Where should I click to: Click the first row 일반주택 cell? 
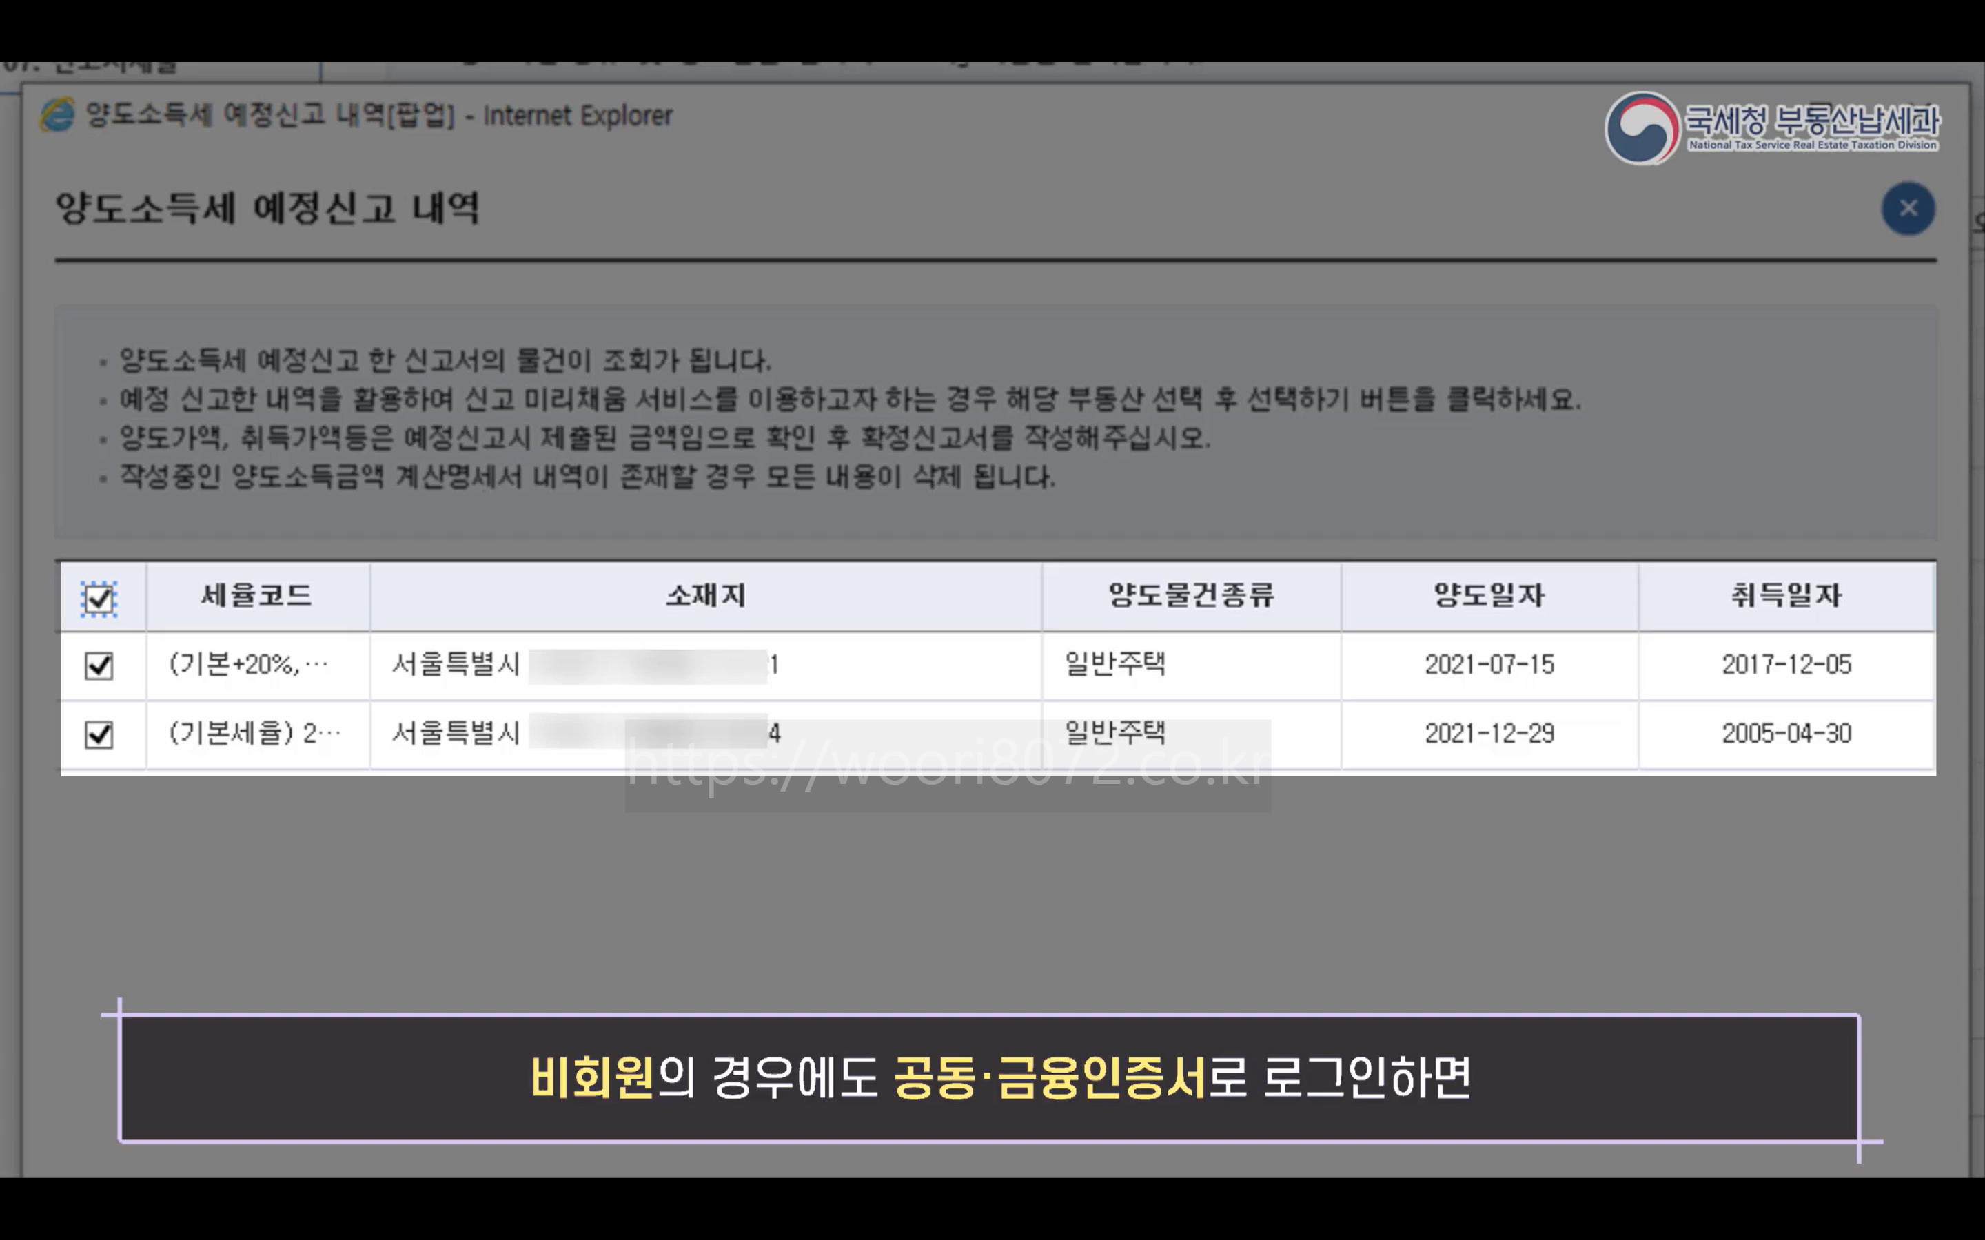(1114, 663)
